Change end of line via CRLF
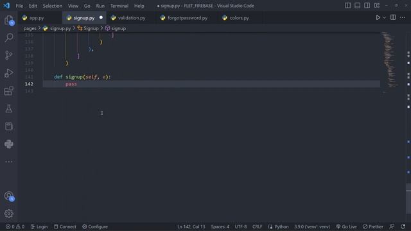This screenshot has width=411, height=231. click(x=257, y=227)
